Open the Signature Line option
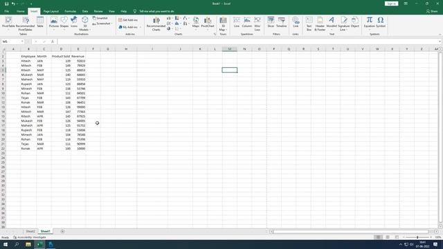The height and width of the screenshot is (249, 443). click(343, 24)
